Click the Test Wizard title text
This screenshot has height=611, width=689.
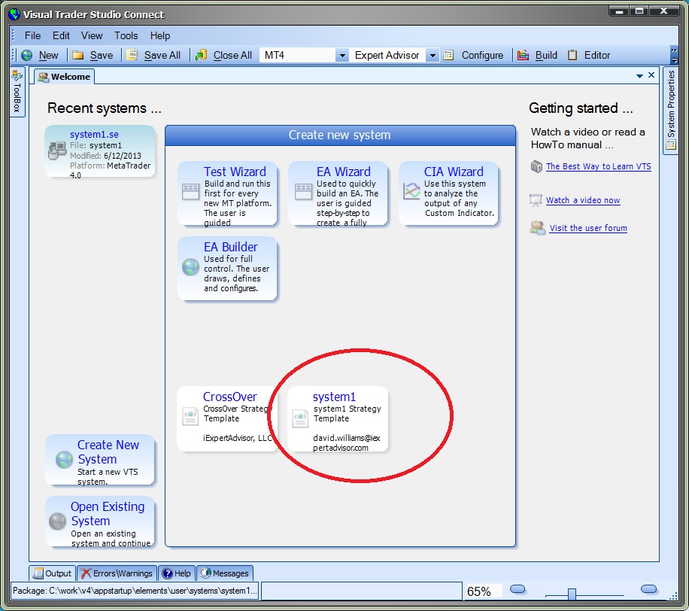click(235, 172)
